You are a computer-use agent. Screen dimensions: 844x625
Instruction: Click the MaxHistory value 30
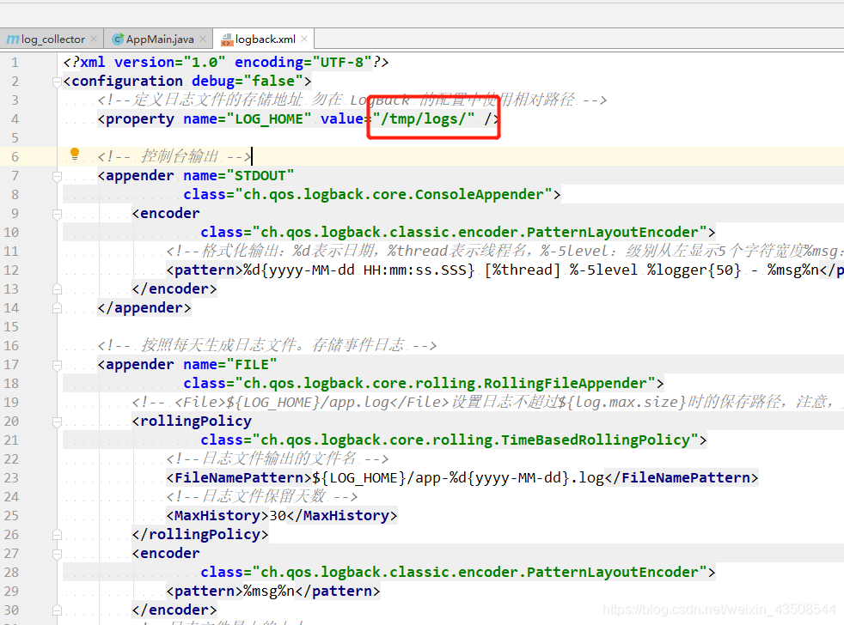click(x=278, y=516)
